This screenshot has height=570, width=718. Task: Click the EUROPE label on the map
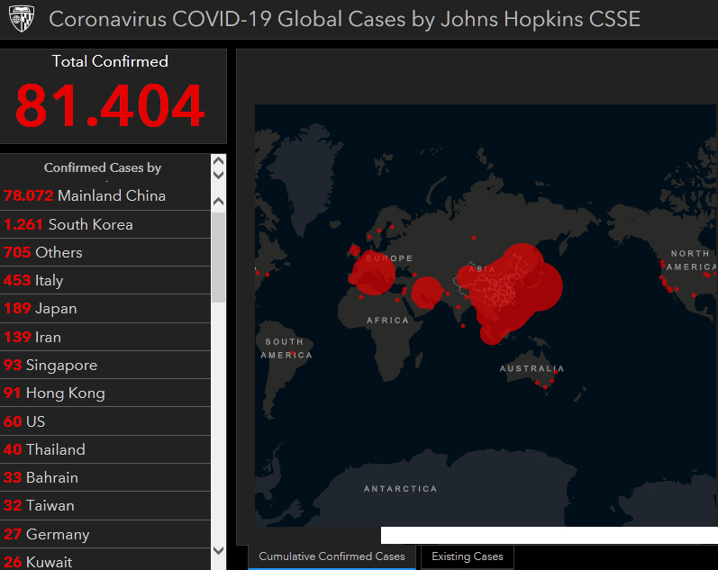coord(389,258)
